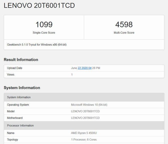168x144 pixels.
Task: Click the Motherboard row label
Action: [15, 118]
